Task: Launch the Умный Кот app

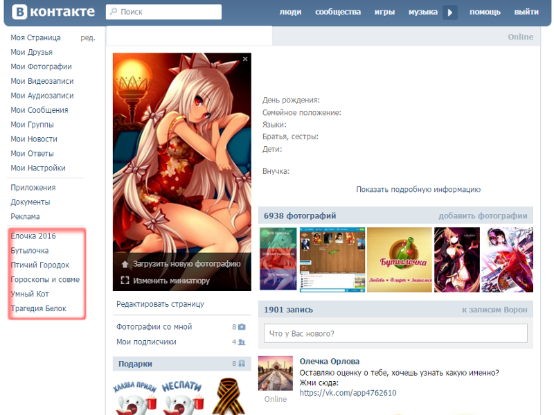Action: tap(30, 294)
